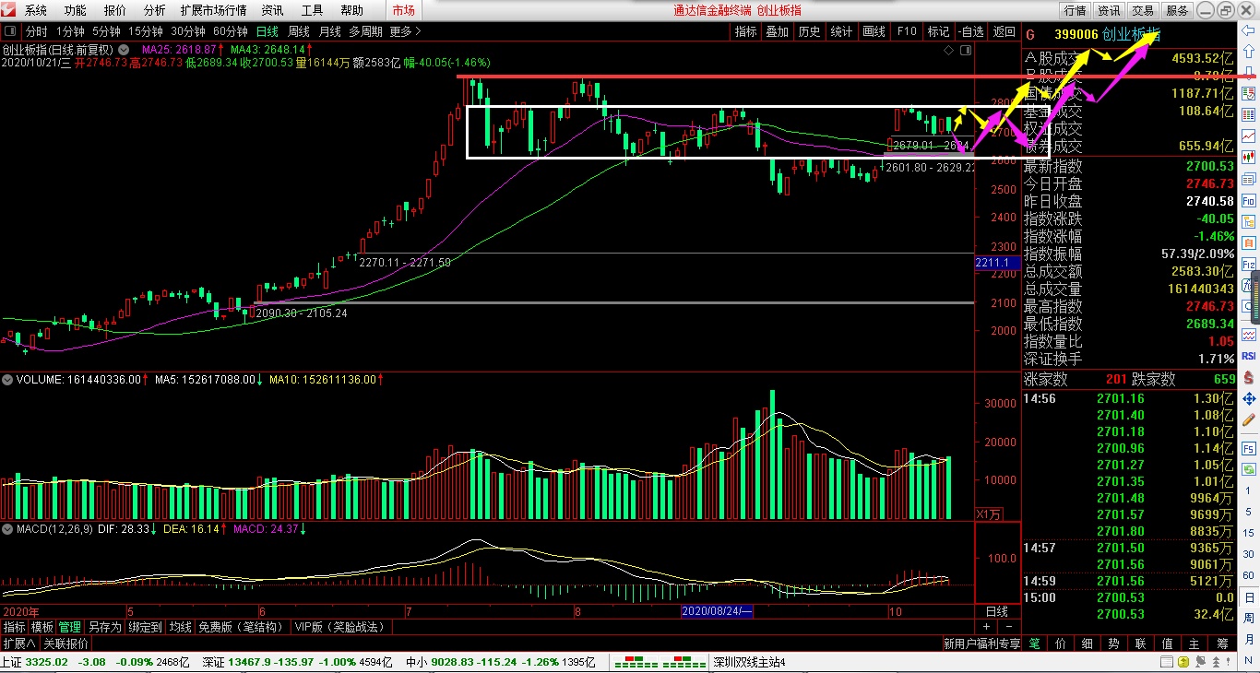Switch chart to 分时 view
This screenshot has width=1260, height=673.
(x=36, y=31)
